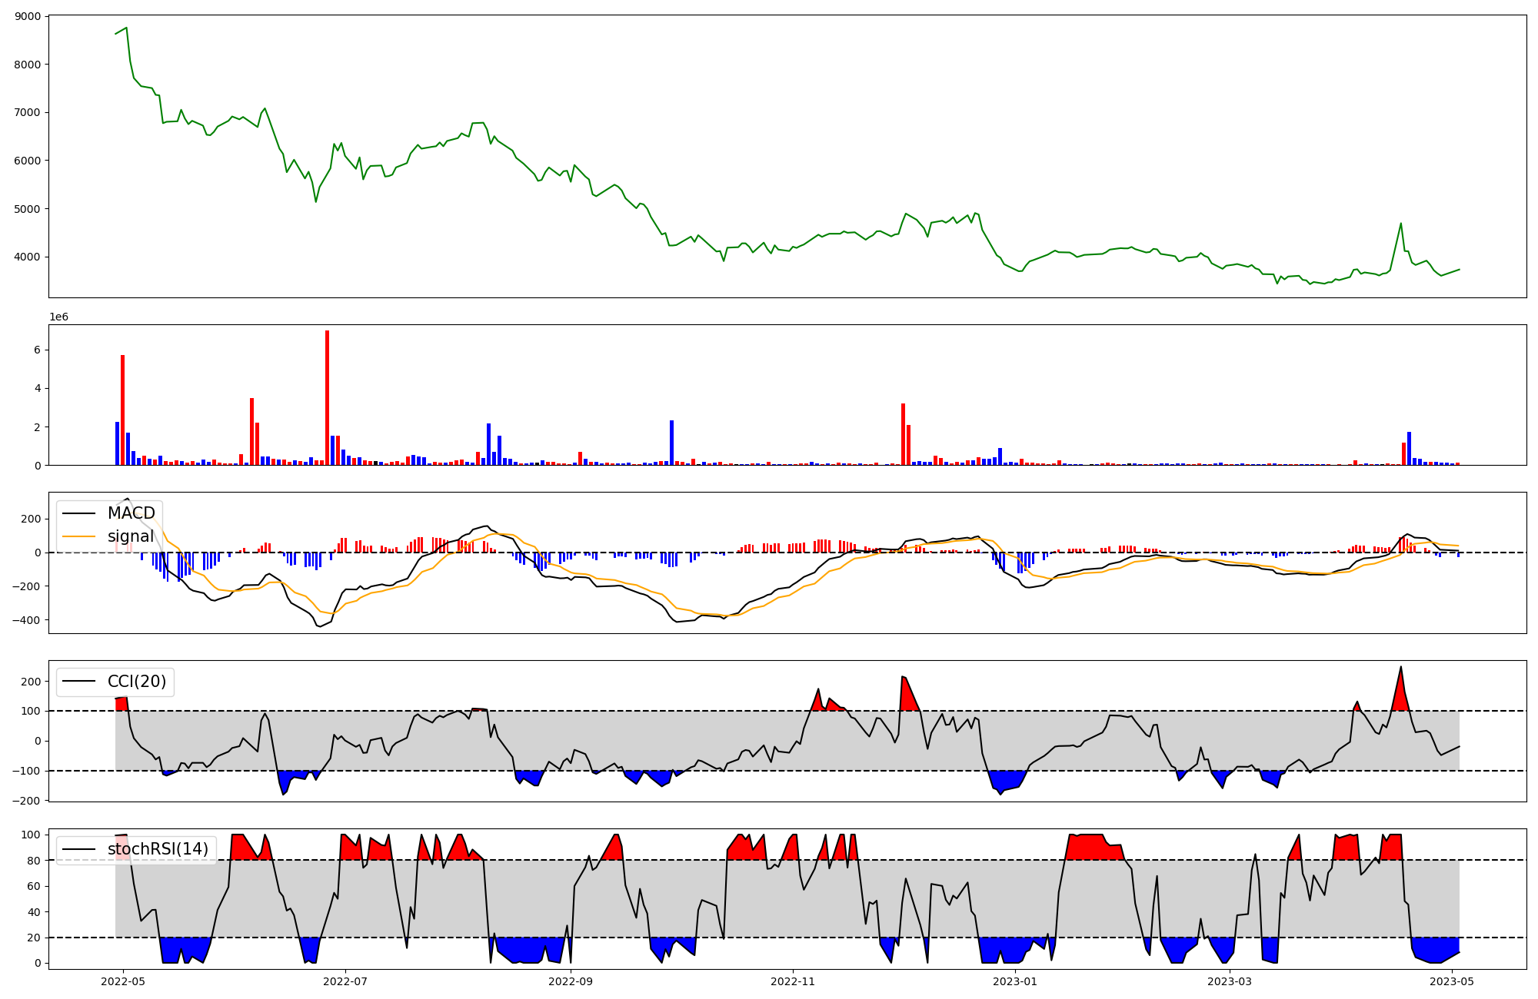Click the 2022-05 x-axis date label
This screenshot has height=999, width=1538.
tap(123, 981)
